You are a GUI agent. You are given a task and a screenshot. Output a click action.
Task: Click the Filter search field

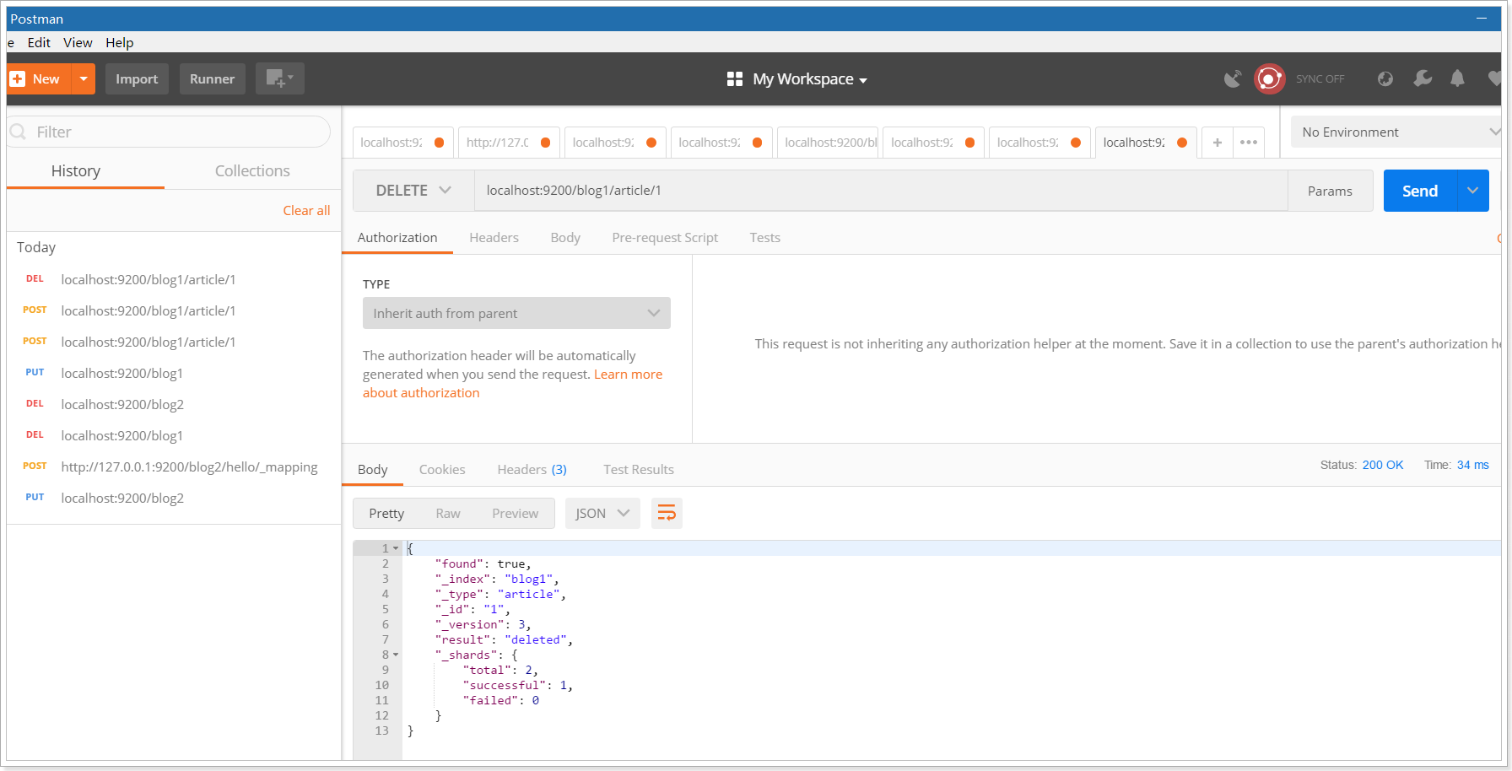pyautogui.click(x=169, y=132)
